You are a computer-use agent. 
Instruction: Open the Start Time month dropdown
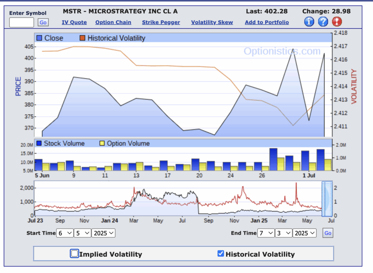click(x=65, y=233)
